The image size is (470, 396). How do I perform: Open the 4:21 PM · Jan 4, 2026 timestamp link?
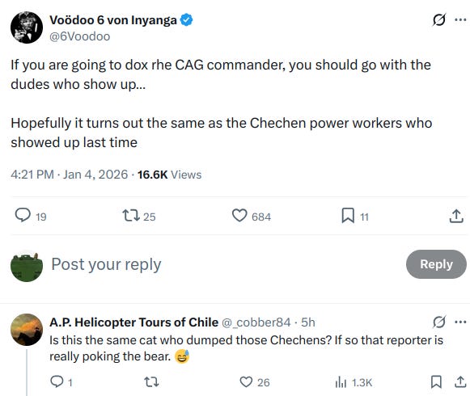(70, 175)
